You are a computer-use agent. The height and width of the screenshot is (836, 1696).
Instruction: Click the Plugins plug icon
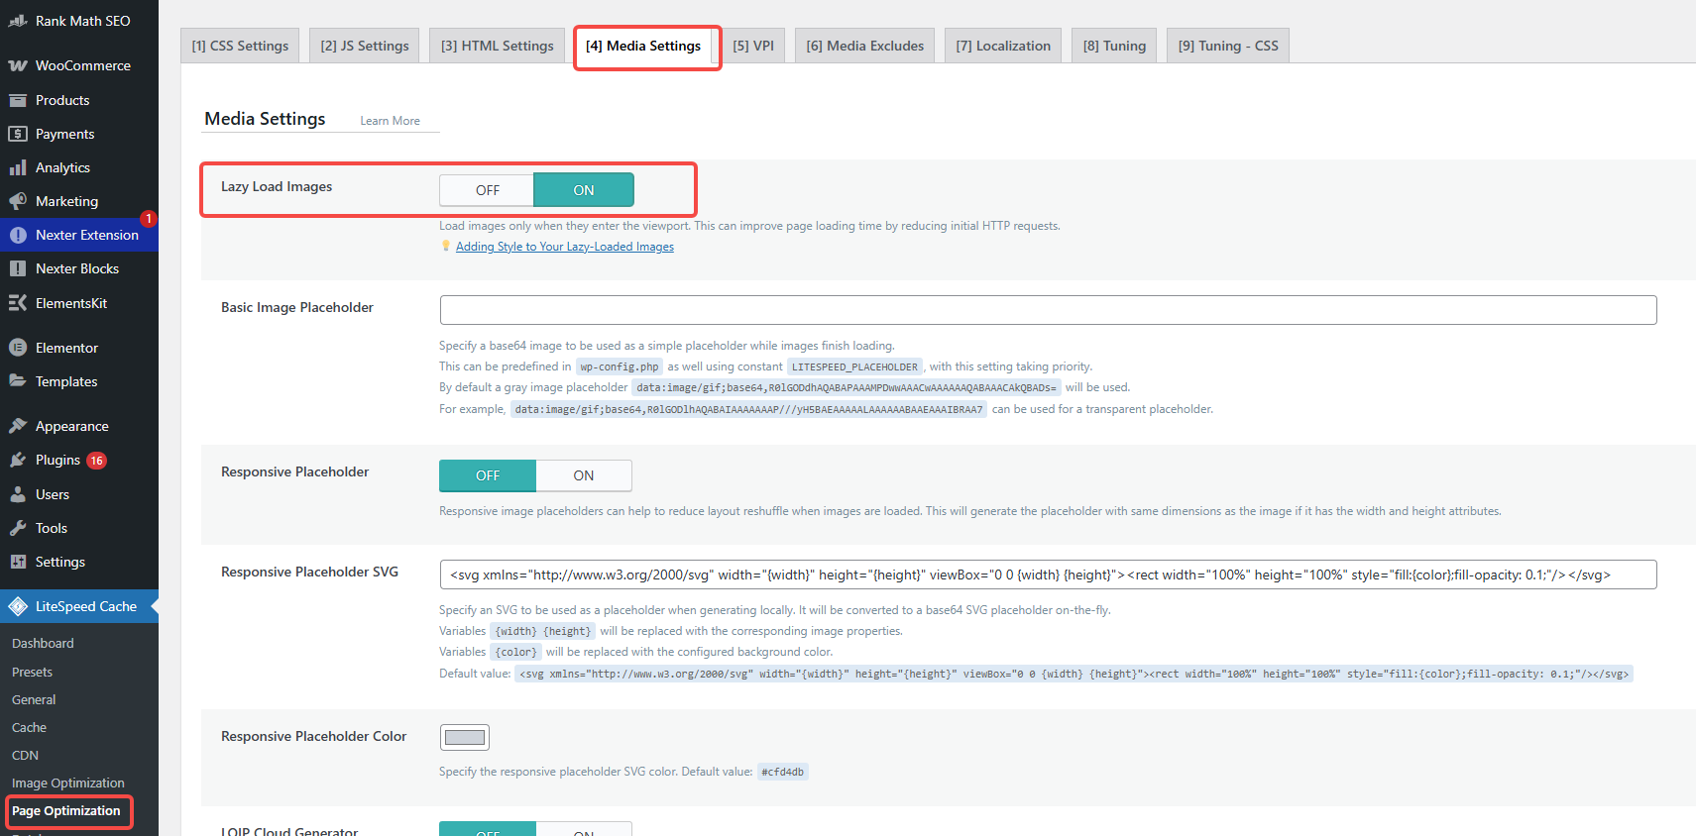pyautogui.click(x=18, y=460)
